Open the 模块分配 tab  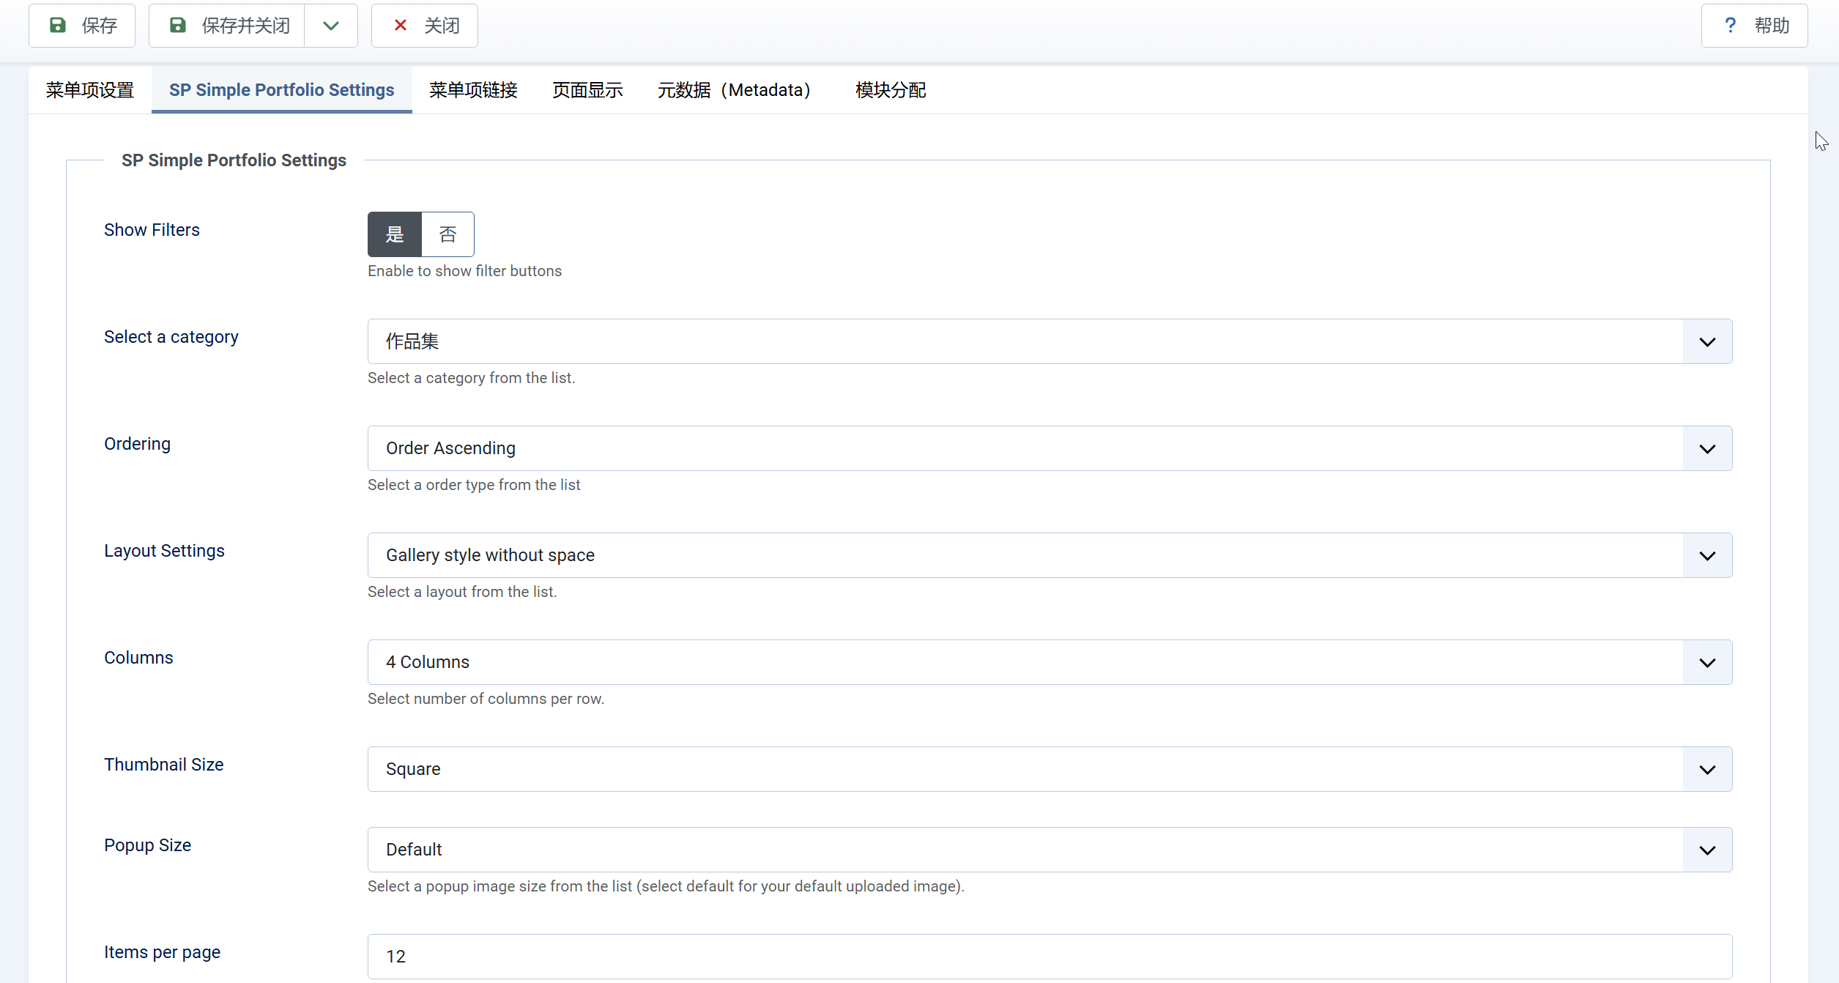click(x=891, y=90)
